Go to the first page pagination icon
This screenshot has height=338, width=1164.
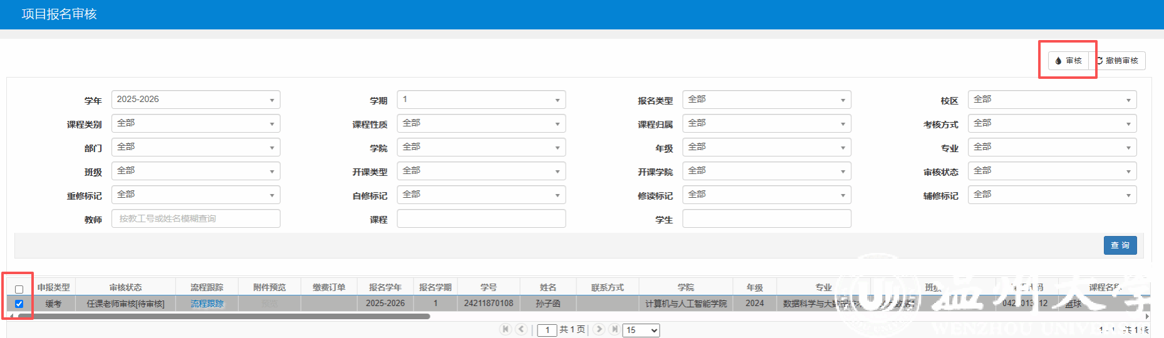(506, 329)
